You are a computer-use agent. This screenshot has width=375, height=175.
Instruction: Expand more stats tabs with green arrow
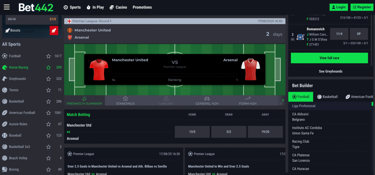(283, 100)
